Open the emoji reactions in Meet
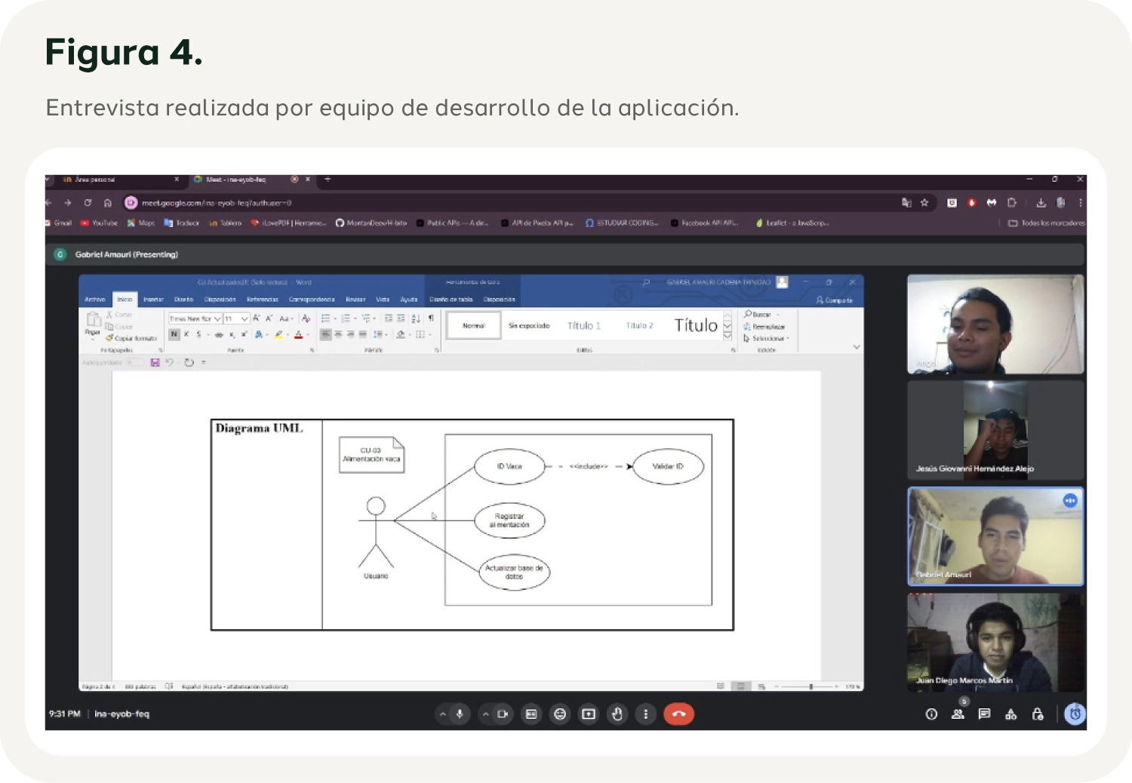 pos(560,714)
